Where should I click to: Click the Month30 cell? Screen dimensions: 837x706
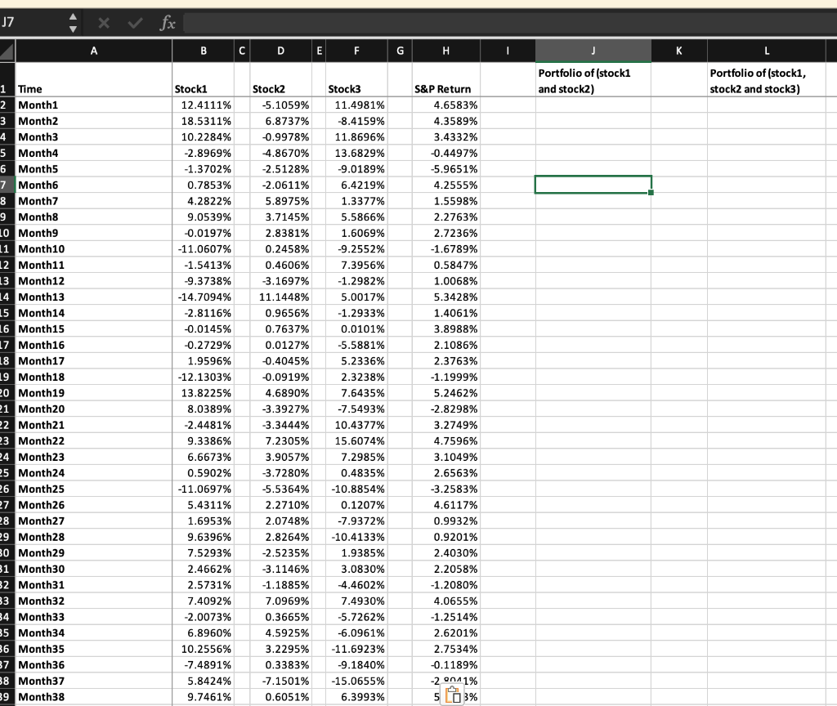coord(94,570)
